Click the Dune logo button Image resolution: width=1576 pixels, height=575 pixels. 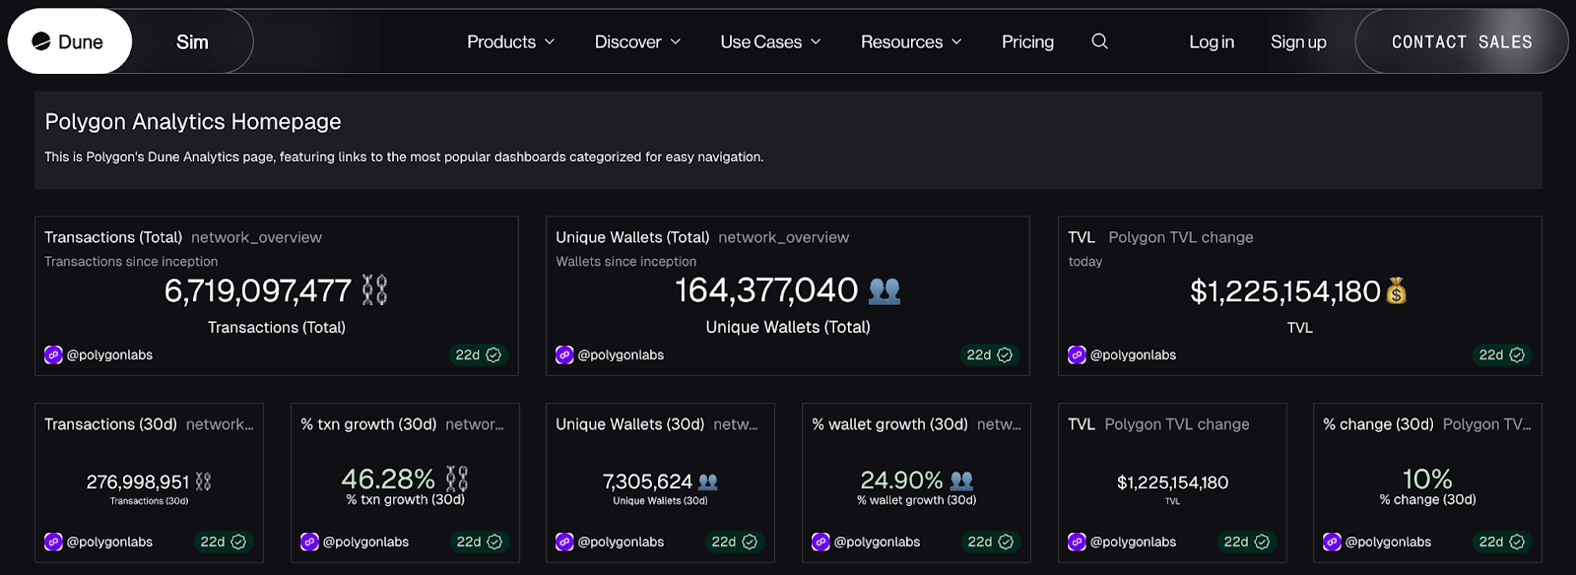pos(69,41)
